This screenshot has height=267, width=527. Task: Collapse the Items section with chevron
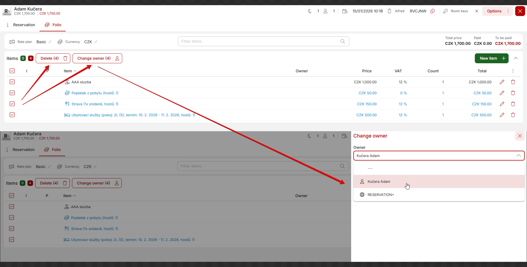pyautogui.click(x=516, y=58)
